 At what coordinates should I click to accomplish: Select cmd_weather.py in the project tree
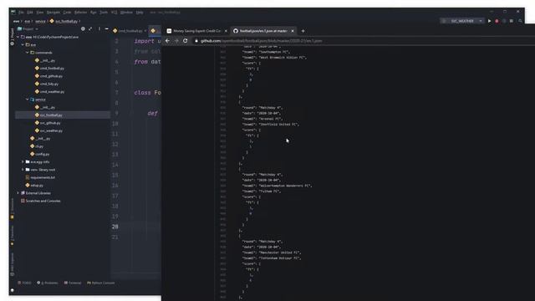pos(49,92)
